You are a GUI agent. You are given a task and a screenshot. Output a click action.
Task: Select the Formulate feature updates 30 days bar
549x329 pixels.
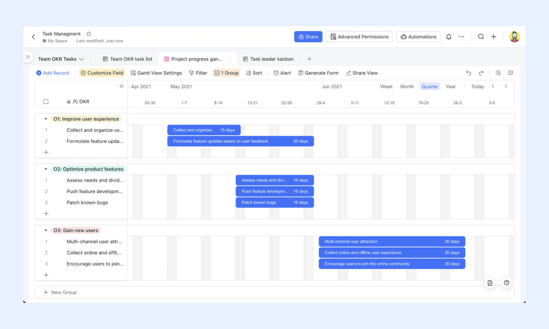pos(240,141)
